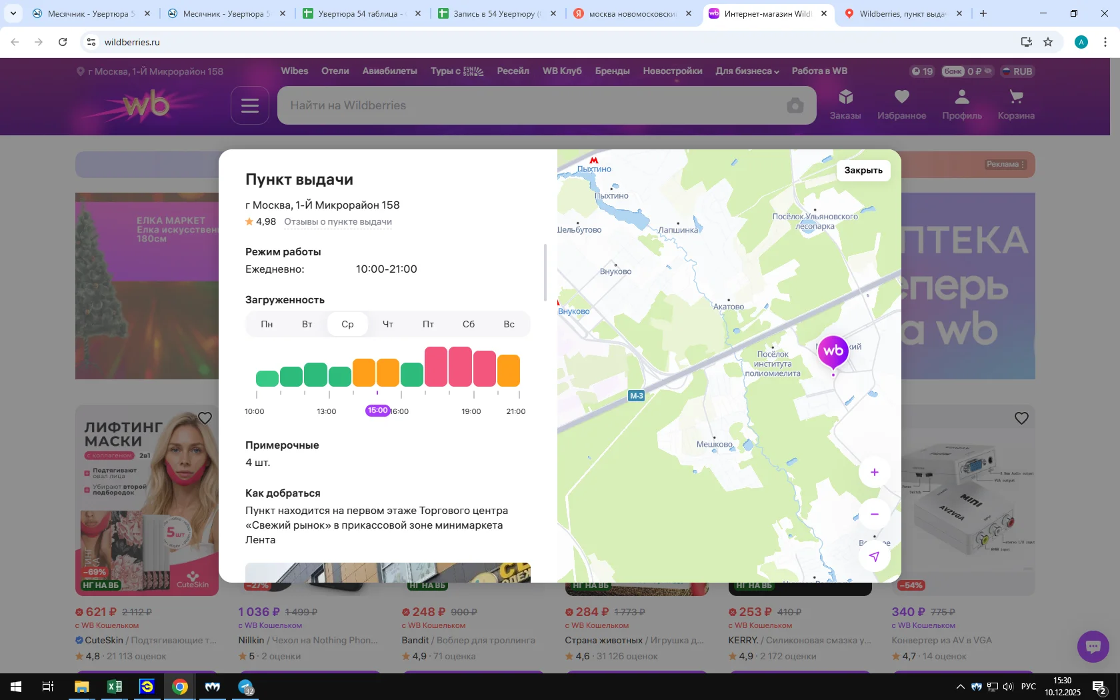1120x700 pixels.
Task: Open Авиабилеты header link
Action: [x=390, y=71]
